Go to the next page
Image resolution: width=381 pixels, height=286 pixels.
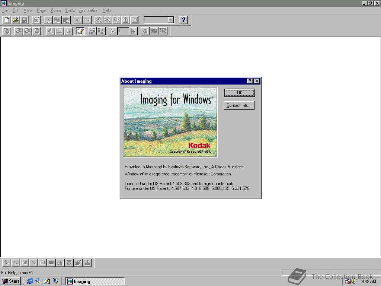(x=134, y=31)
